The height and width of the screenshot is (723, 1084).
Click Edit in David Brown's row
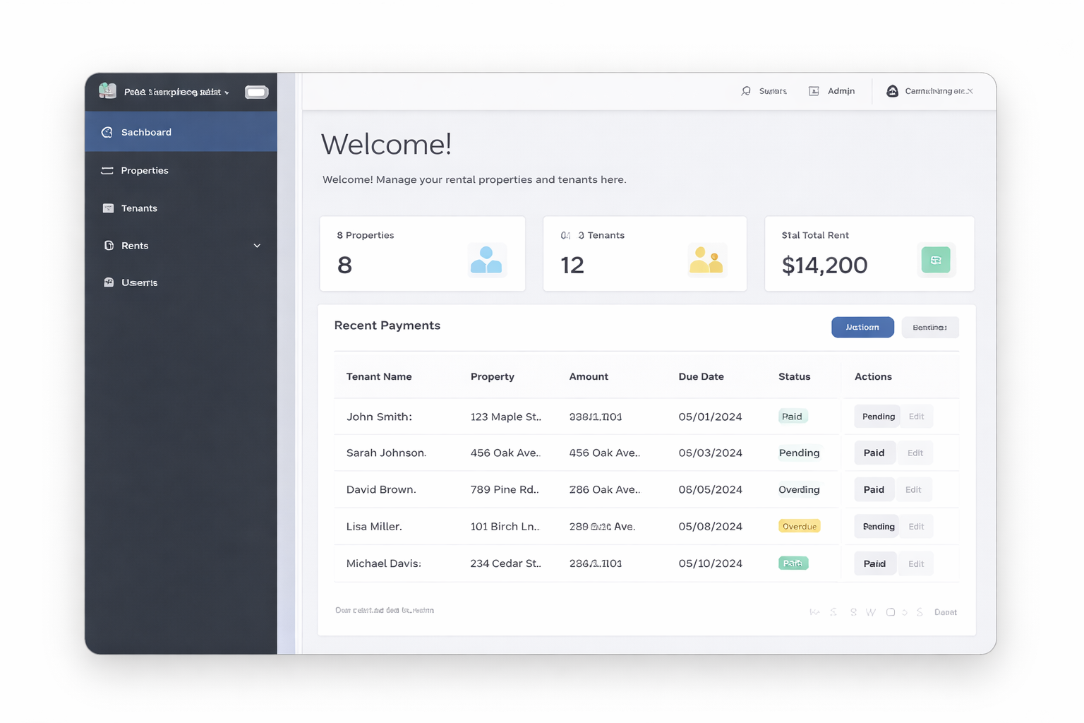click(913, 489)
